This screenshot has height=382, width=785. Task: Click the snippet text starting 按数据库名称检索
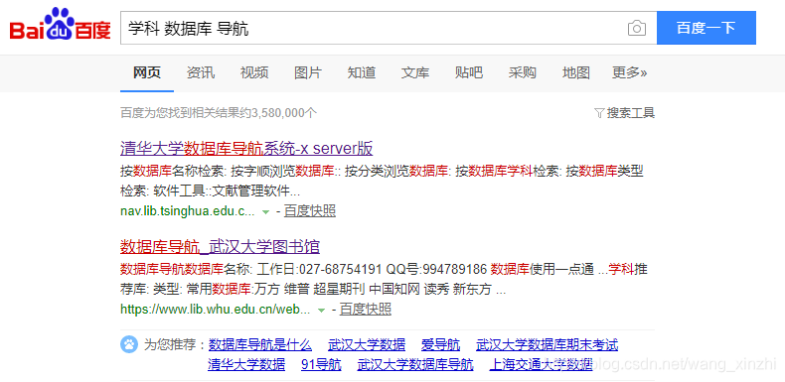(x=382, y=182)
